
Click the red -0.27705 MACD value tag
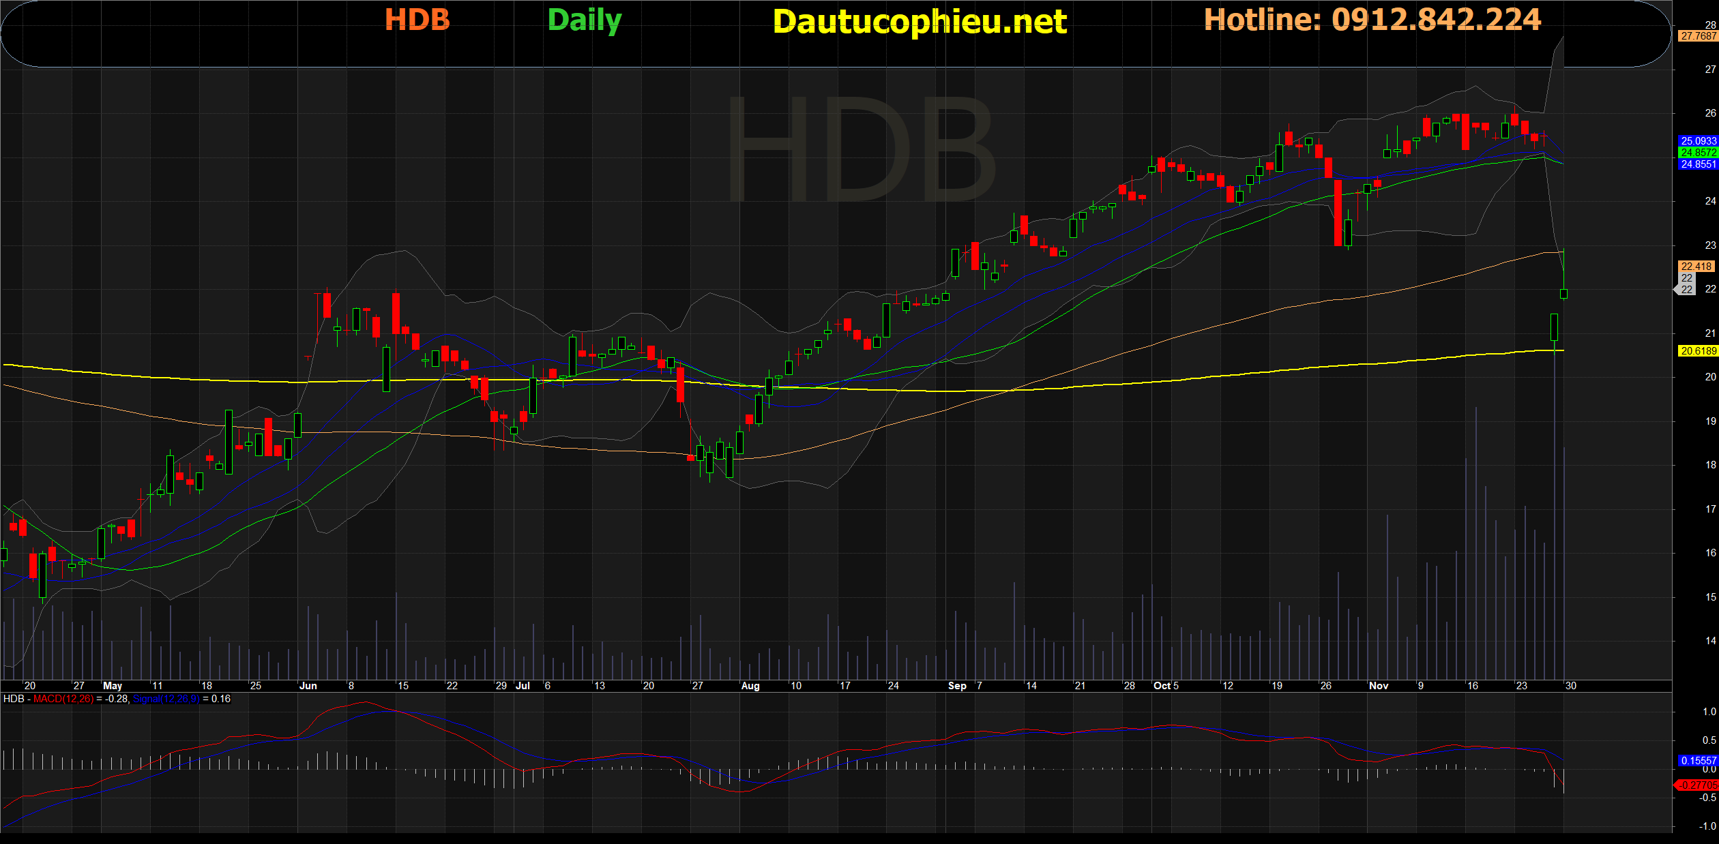pyautogui.click(x=1697, y=785)
